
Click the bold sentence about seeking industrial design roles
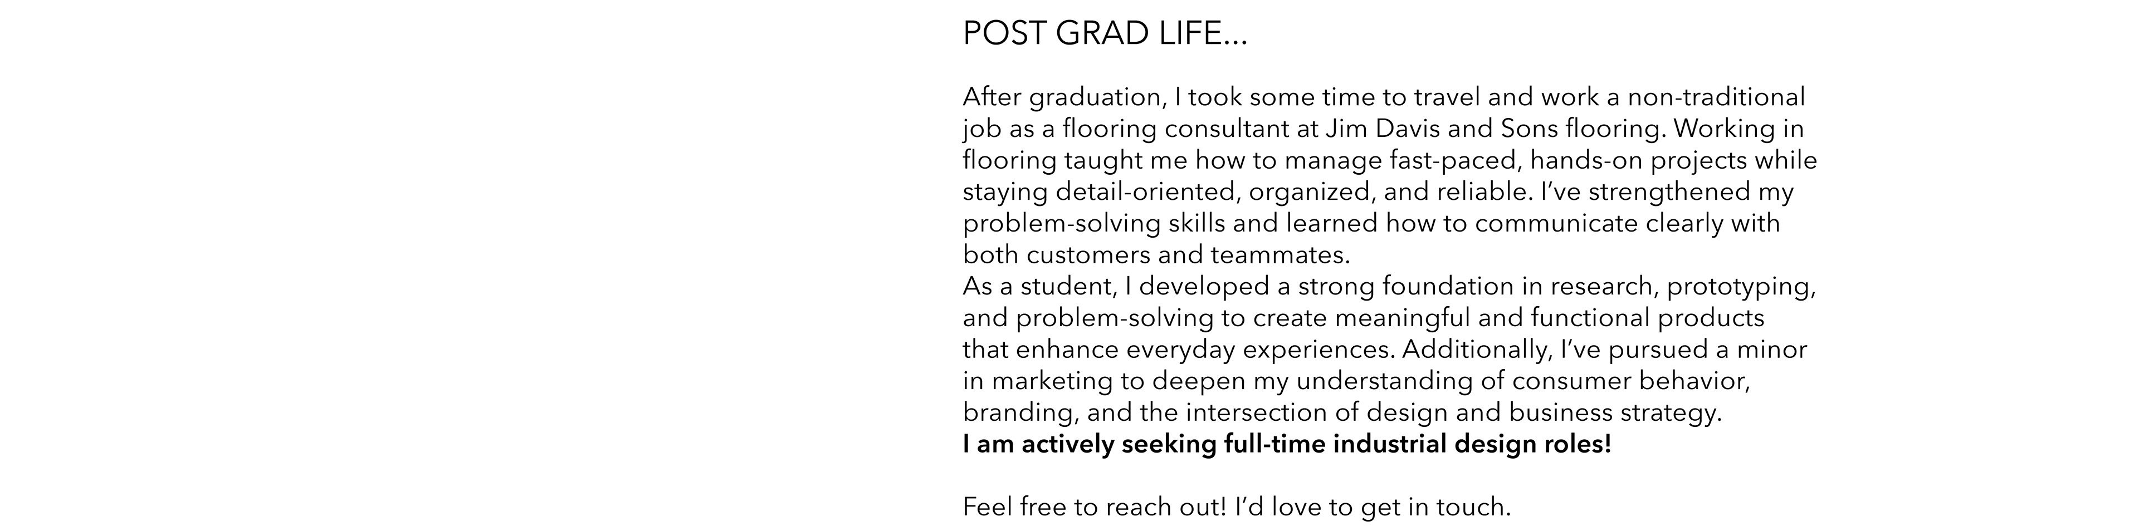coord(1286,444)
